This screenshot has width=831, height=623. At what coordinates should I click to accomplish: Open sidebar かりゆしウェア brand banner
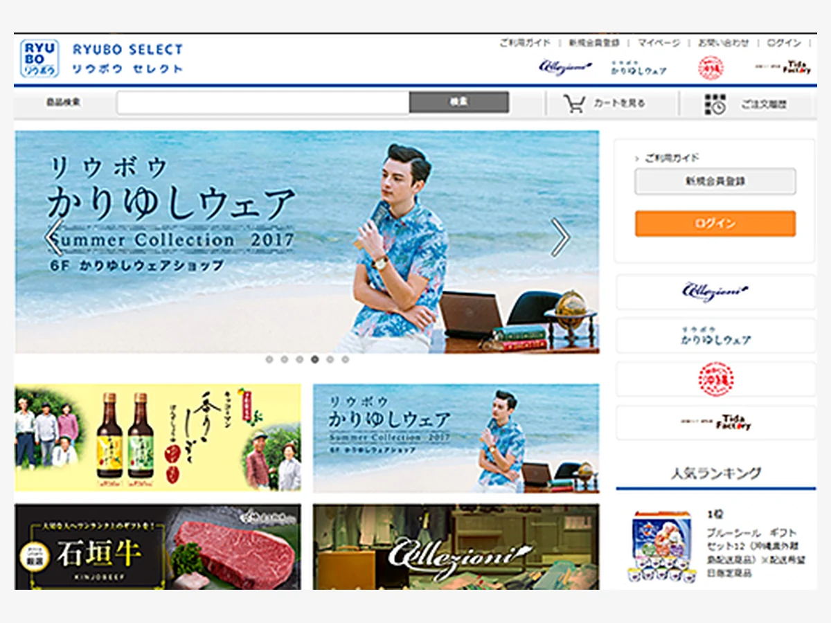[x=715, y=335]
